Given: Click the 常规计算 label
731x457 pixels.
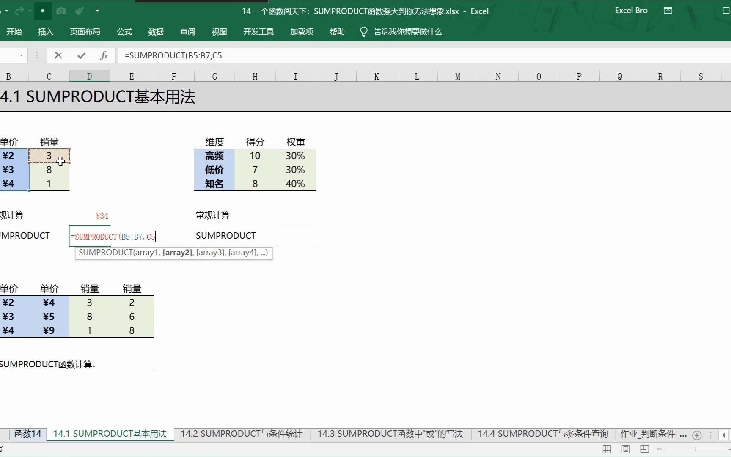Looking at the screenshot, I should tap(213, 215).
